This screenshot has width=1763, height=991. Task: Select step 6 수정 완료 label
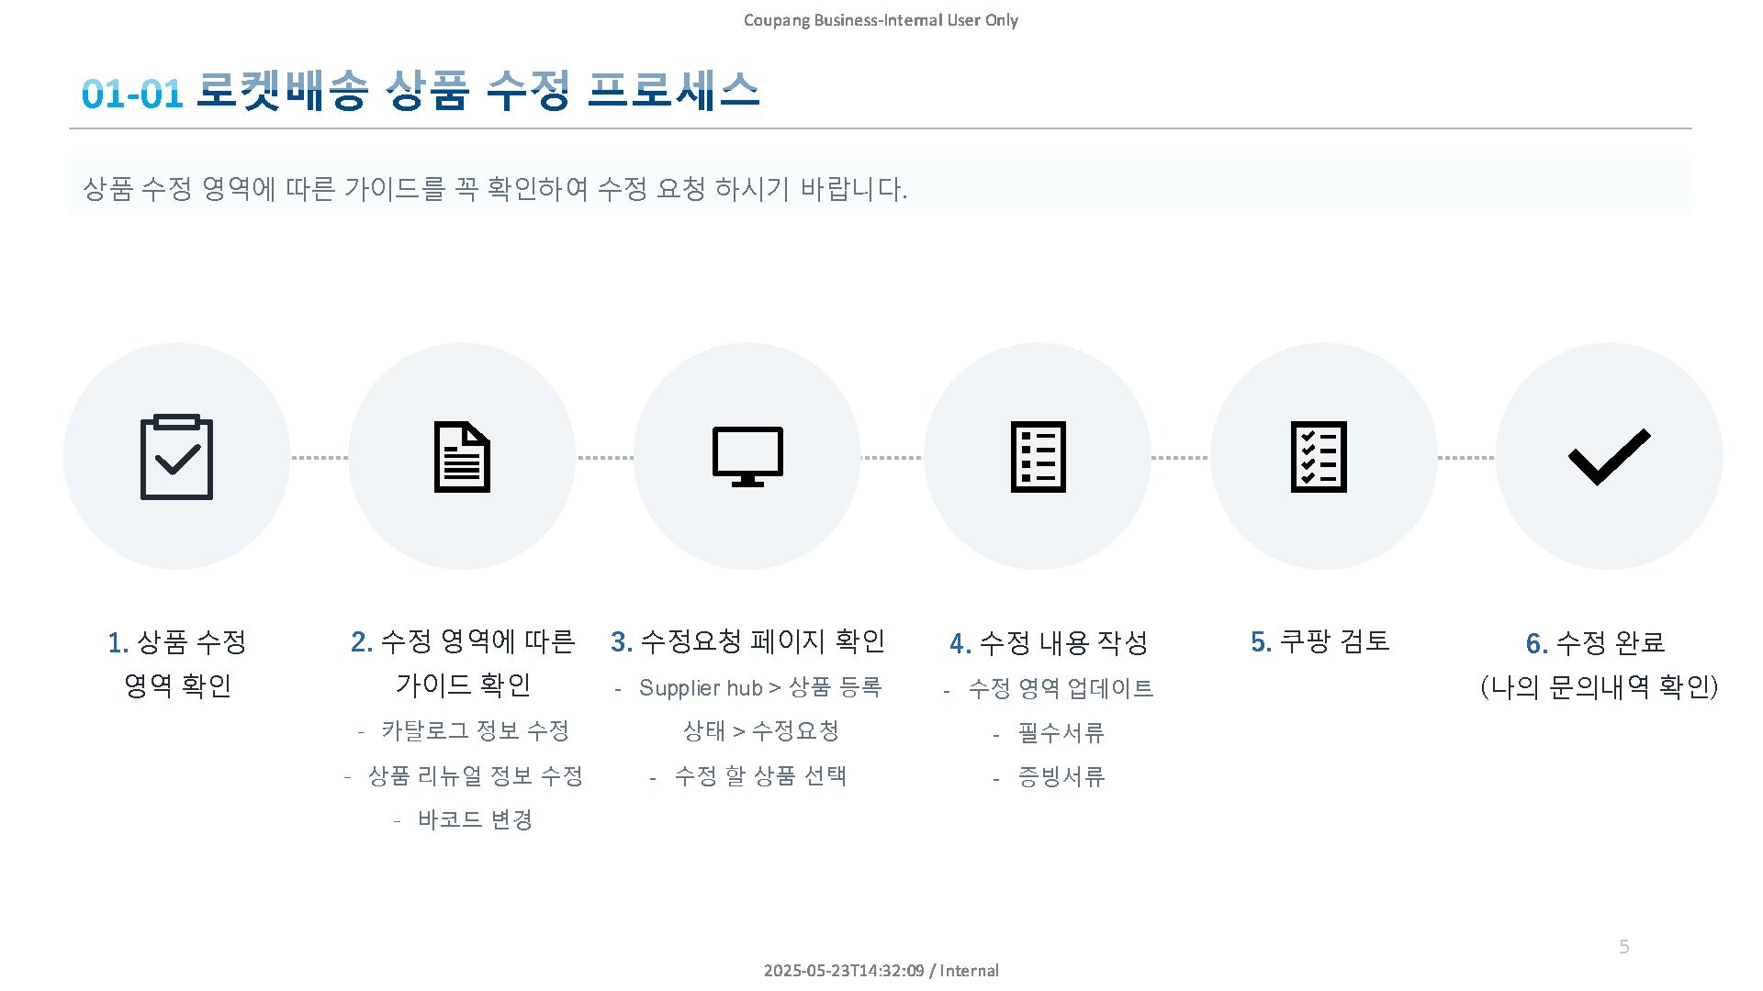click(x=1596, y=643)
